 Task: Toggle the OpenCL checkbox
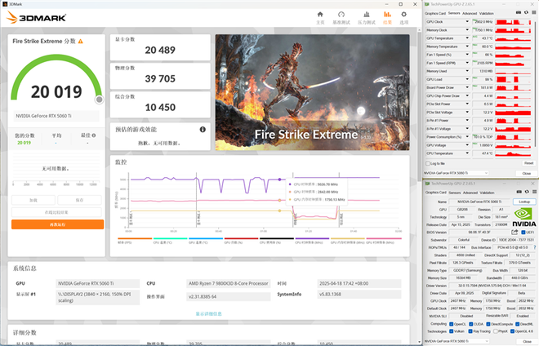tap(452, 324)
